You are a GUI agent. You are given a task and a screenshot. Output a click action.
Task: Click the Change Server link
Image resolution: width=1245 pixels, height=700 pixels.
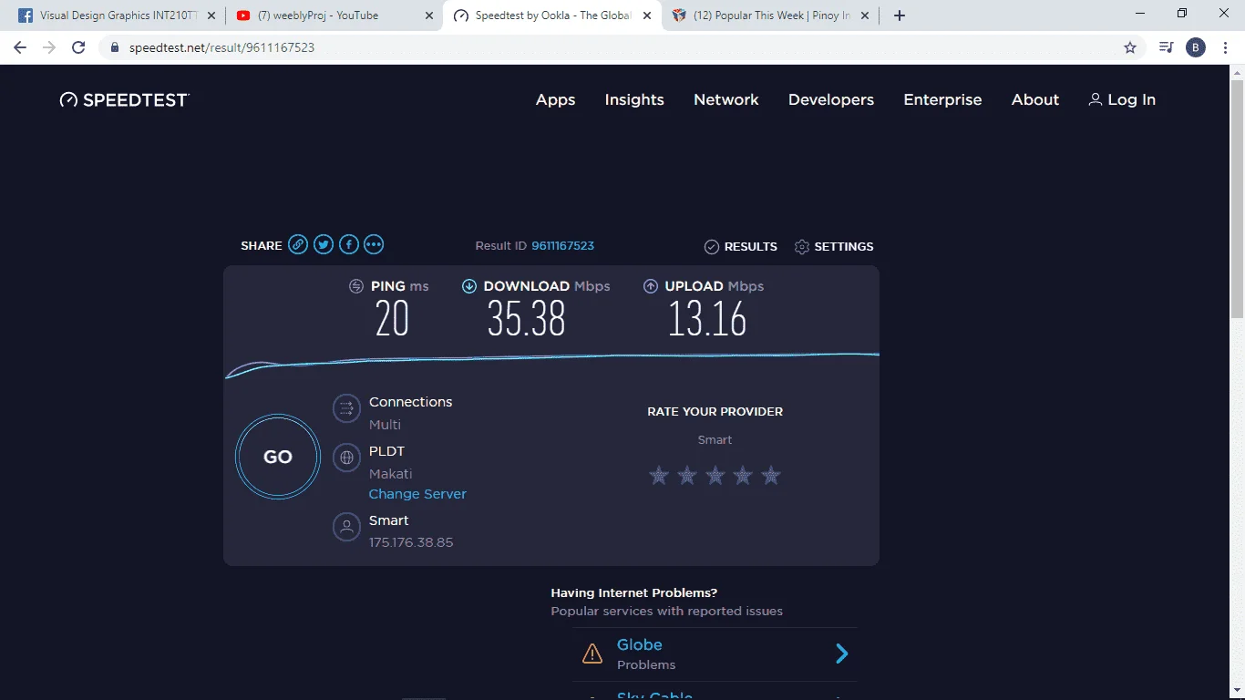417,494
